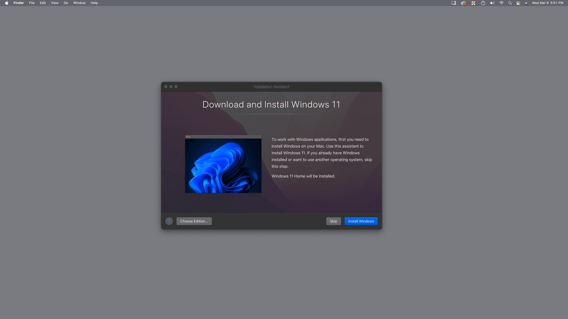
Task: Open the Apple menu
Action: tap(6, 3)
